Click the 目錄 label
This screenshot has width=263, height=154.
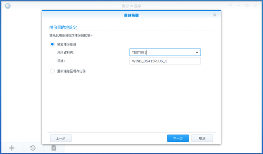(x=61, y=61)
